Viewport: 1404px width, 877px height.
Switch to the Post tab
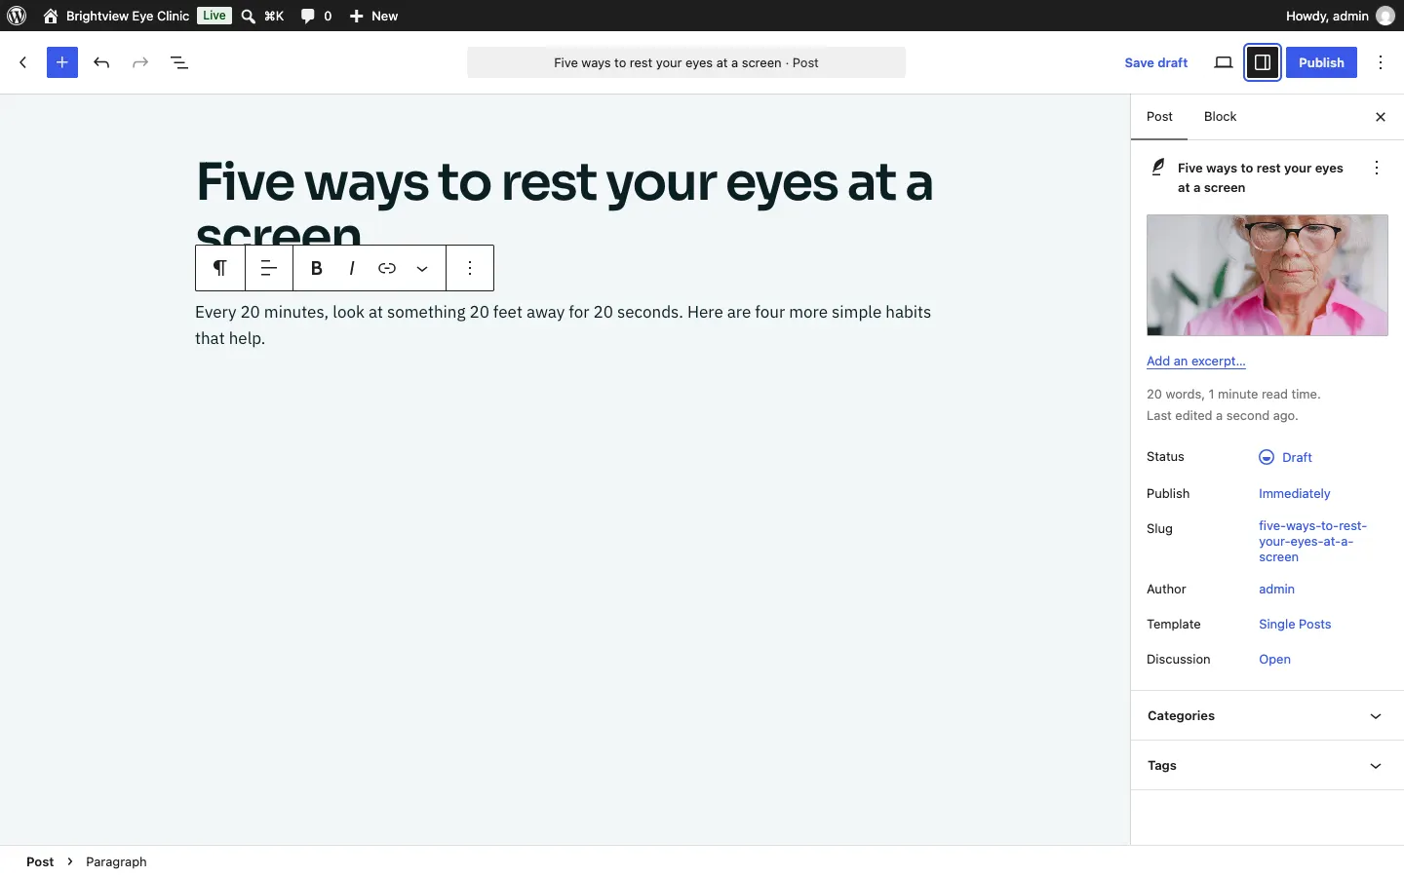(x=1159, y=117)
